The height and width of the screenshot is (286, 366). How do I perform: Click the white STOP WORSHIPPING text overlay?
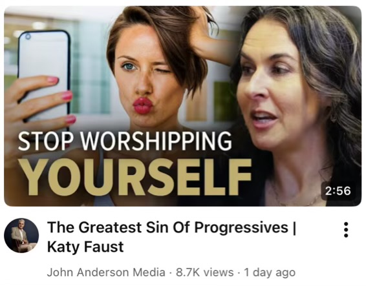tap(125, 141)
